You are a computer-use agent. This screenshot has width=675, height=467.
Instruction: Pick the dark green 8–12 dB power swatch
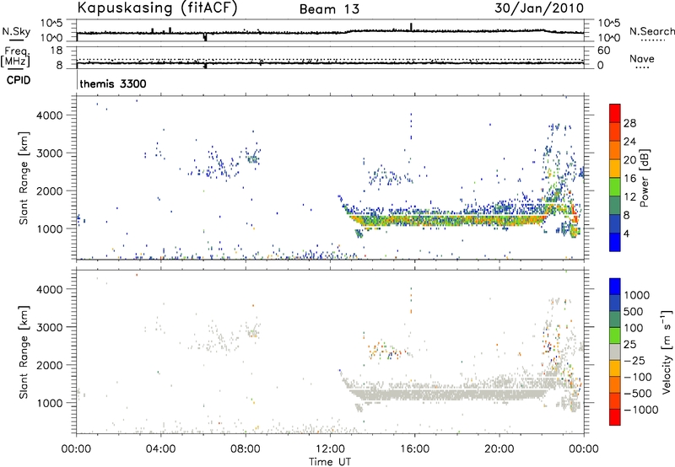[615, 205]
